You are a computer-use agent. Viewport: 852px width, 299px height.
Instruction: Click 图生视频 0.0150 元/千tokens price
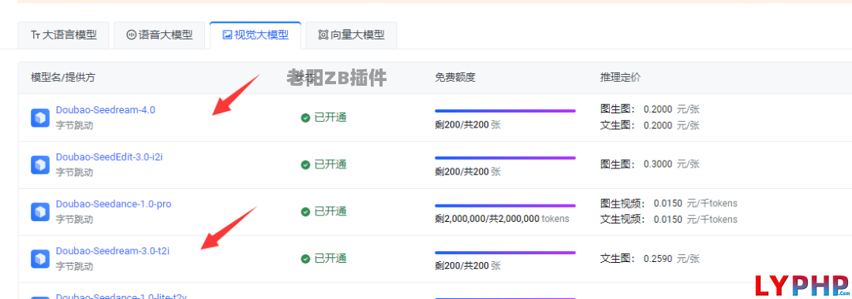coord(669,204)
